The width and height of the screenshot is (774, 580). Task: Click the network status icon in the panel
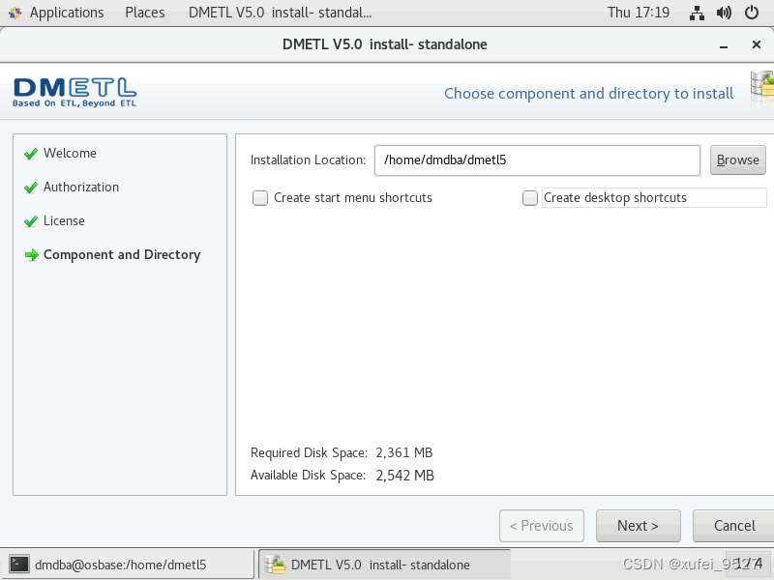(697, 13)
